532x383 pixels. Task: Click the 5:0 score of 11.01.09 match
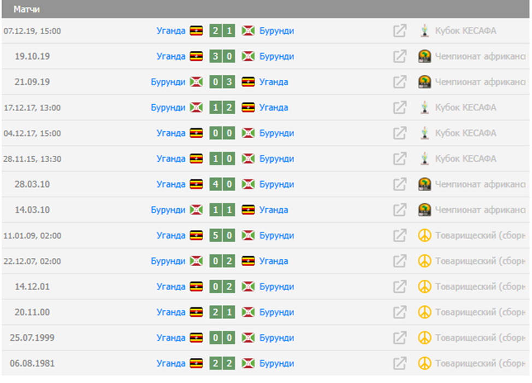(222, 235)
